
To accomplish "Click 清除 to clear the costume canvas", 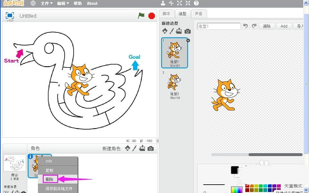I will click(267, 26).
